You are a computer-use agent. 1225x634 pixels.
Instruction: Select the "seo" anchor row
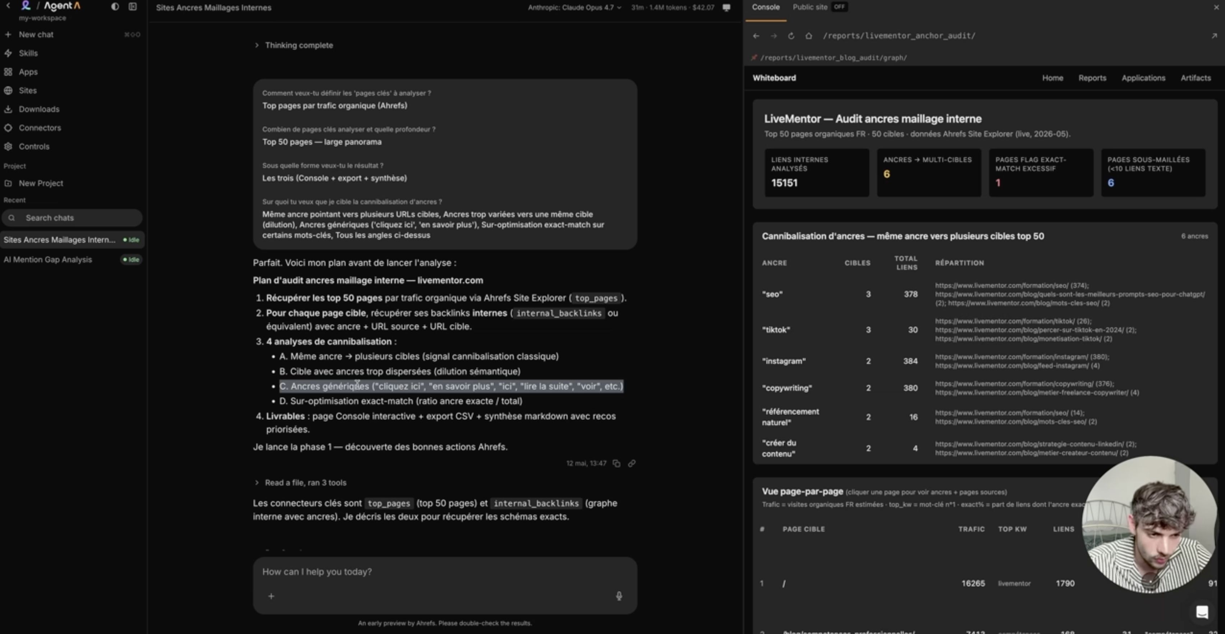click(x=985, y=294)
